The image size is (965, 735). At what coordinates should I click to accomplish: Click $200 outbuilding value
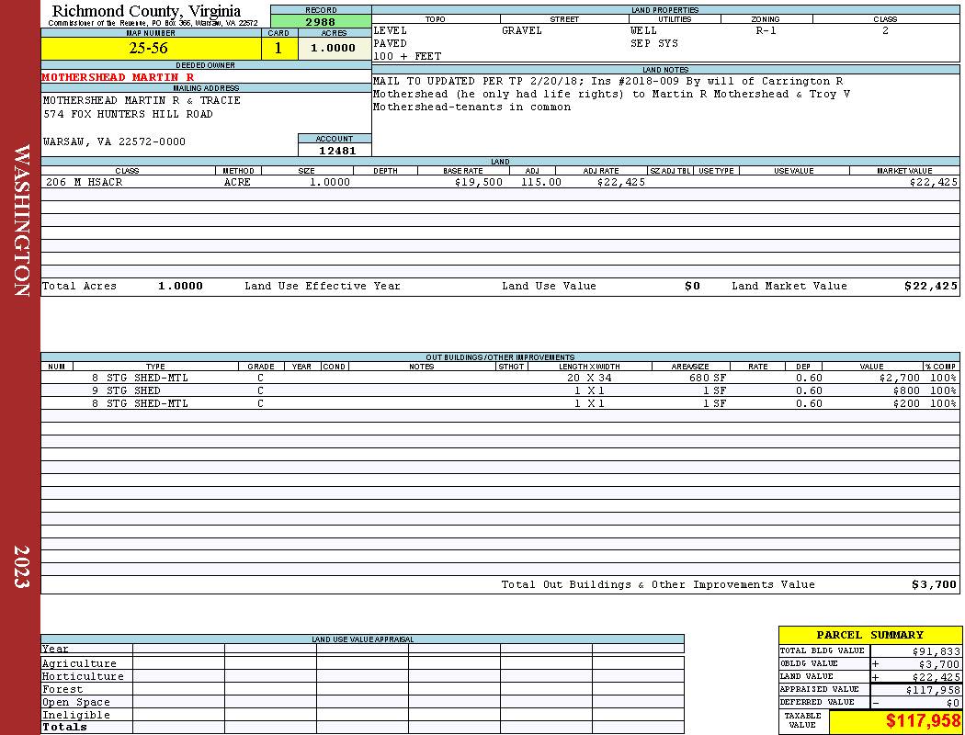pos(906,403)
